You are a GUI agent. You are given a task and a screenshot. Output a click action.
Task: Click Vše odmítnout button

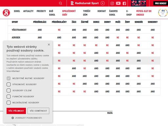pyautogui.click(x=38, y=111)
